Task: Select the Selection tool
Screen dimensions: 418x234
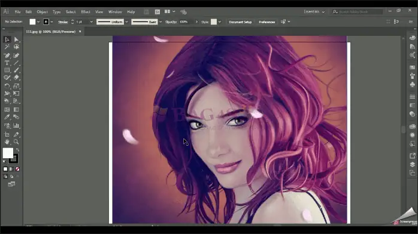Action: click(7, 39)
